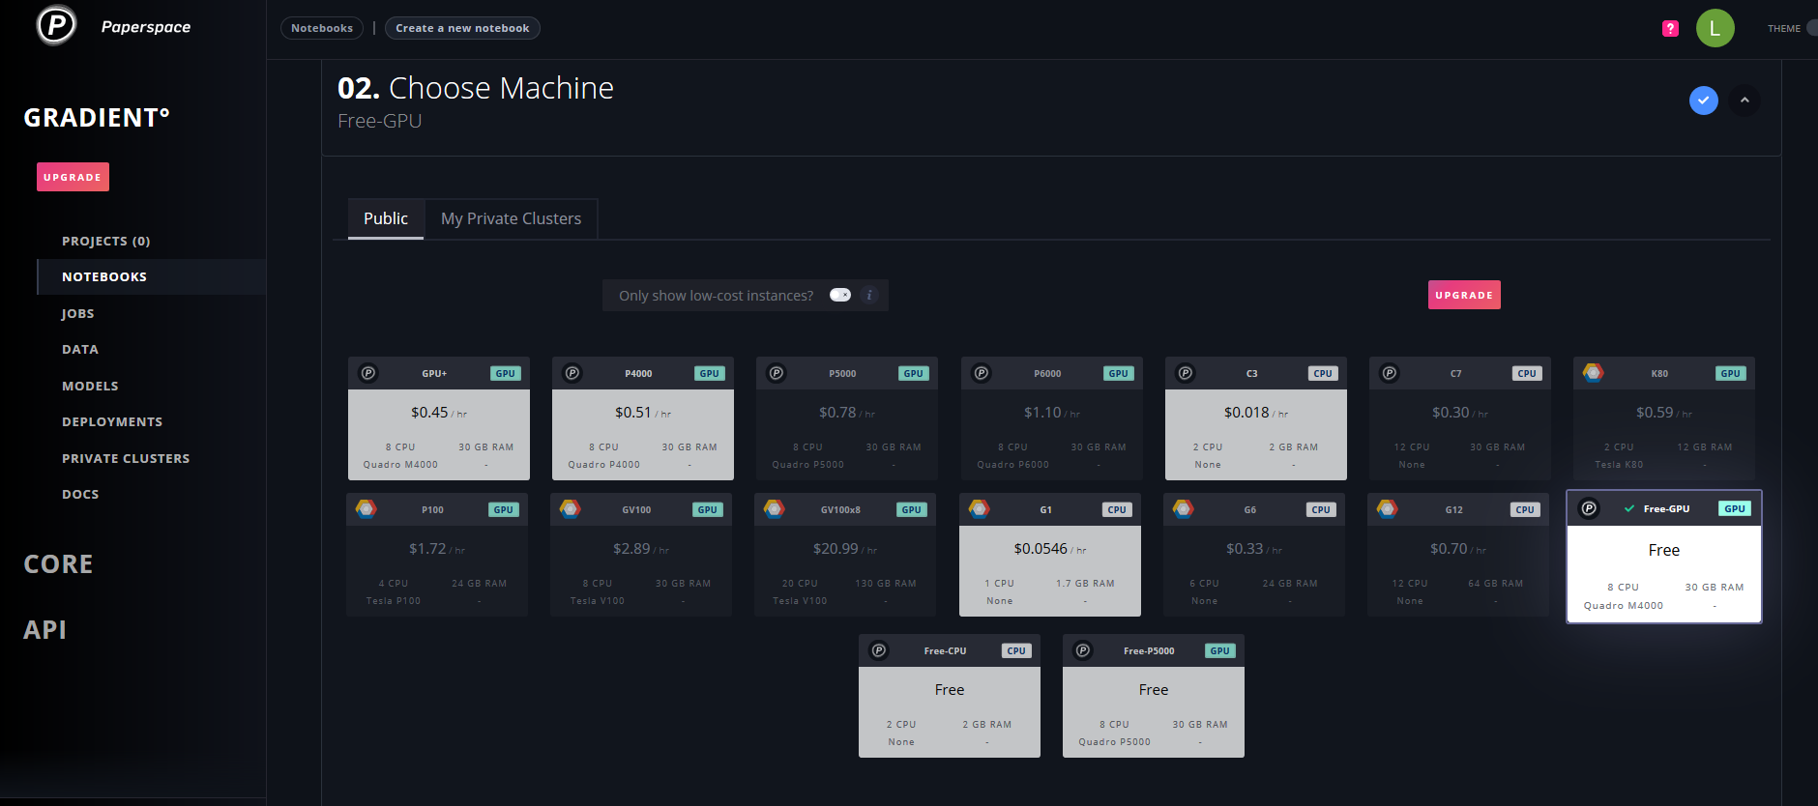Open the green L user avatar

(1715, 28)
